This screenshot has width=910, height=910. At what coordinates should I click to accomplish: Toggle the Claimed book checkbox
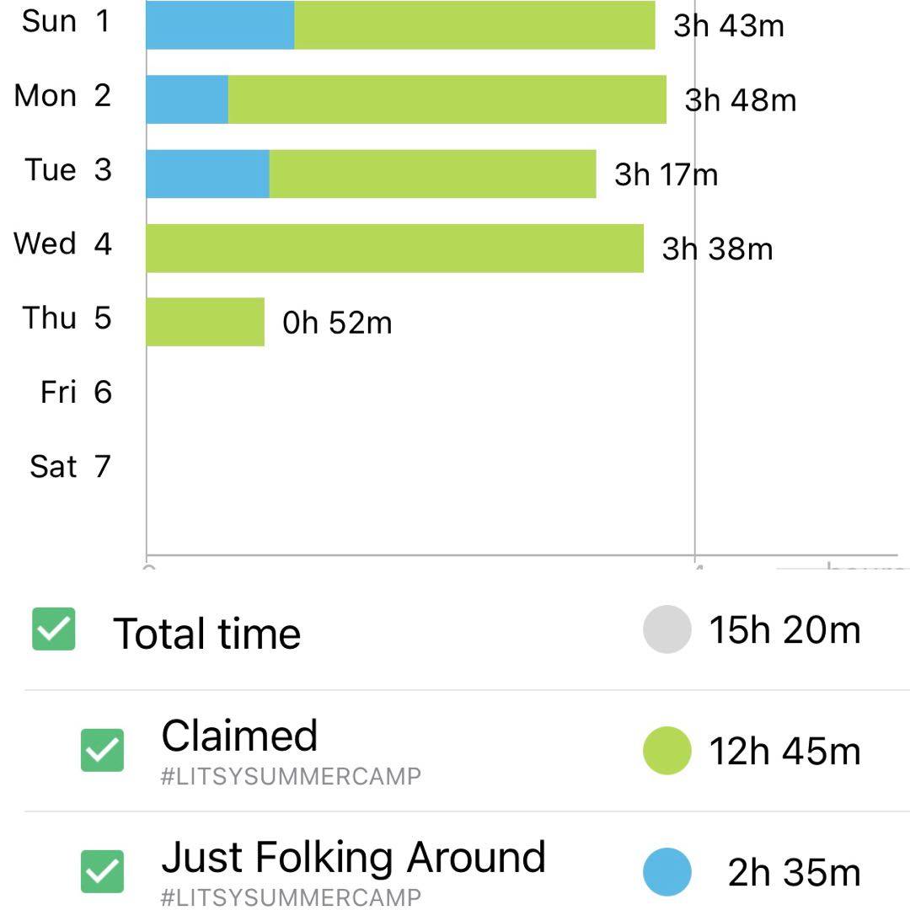[x=102, y=751]
